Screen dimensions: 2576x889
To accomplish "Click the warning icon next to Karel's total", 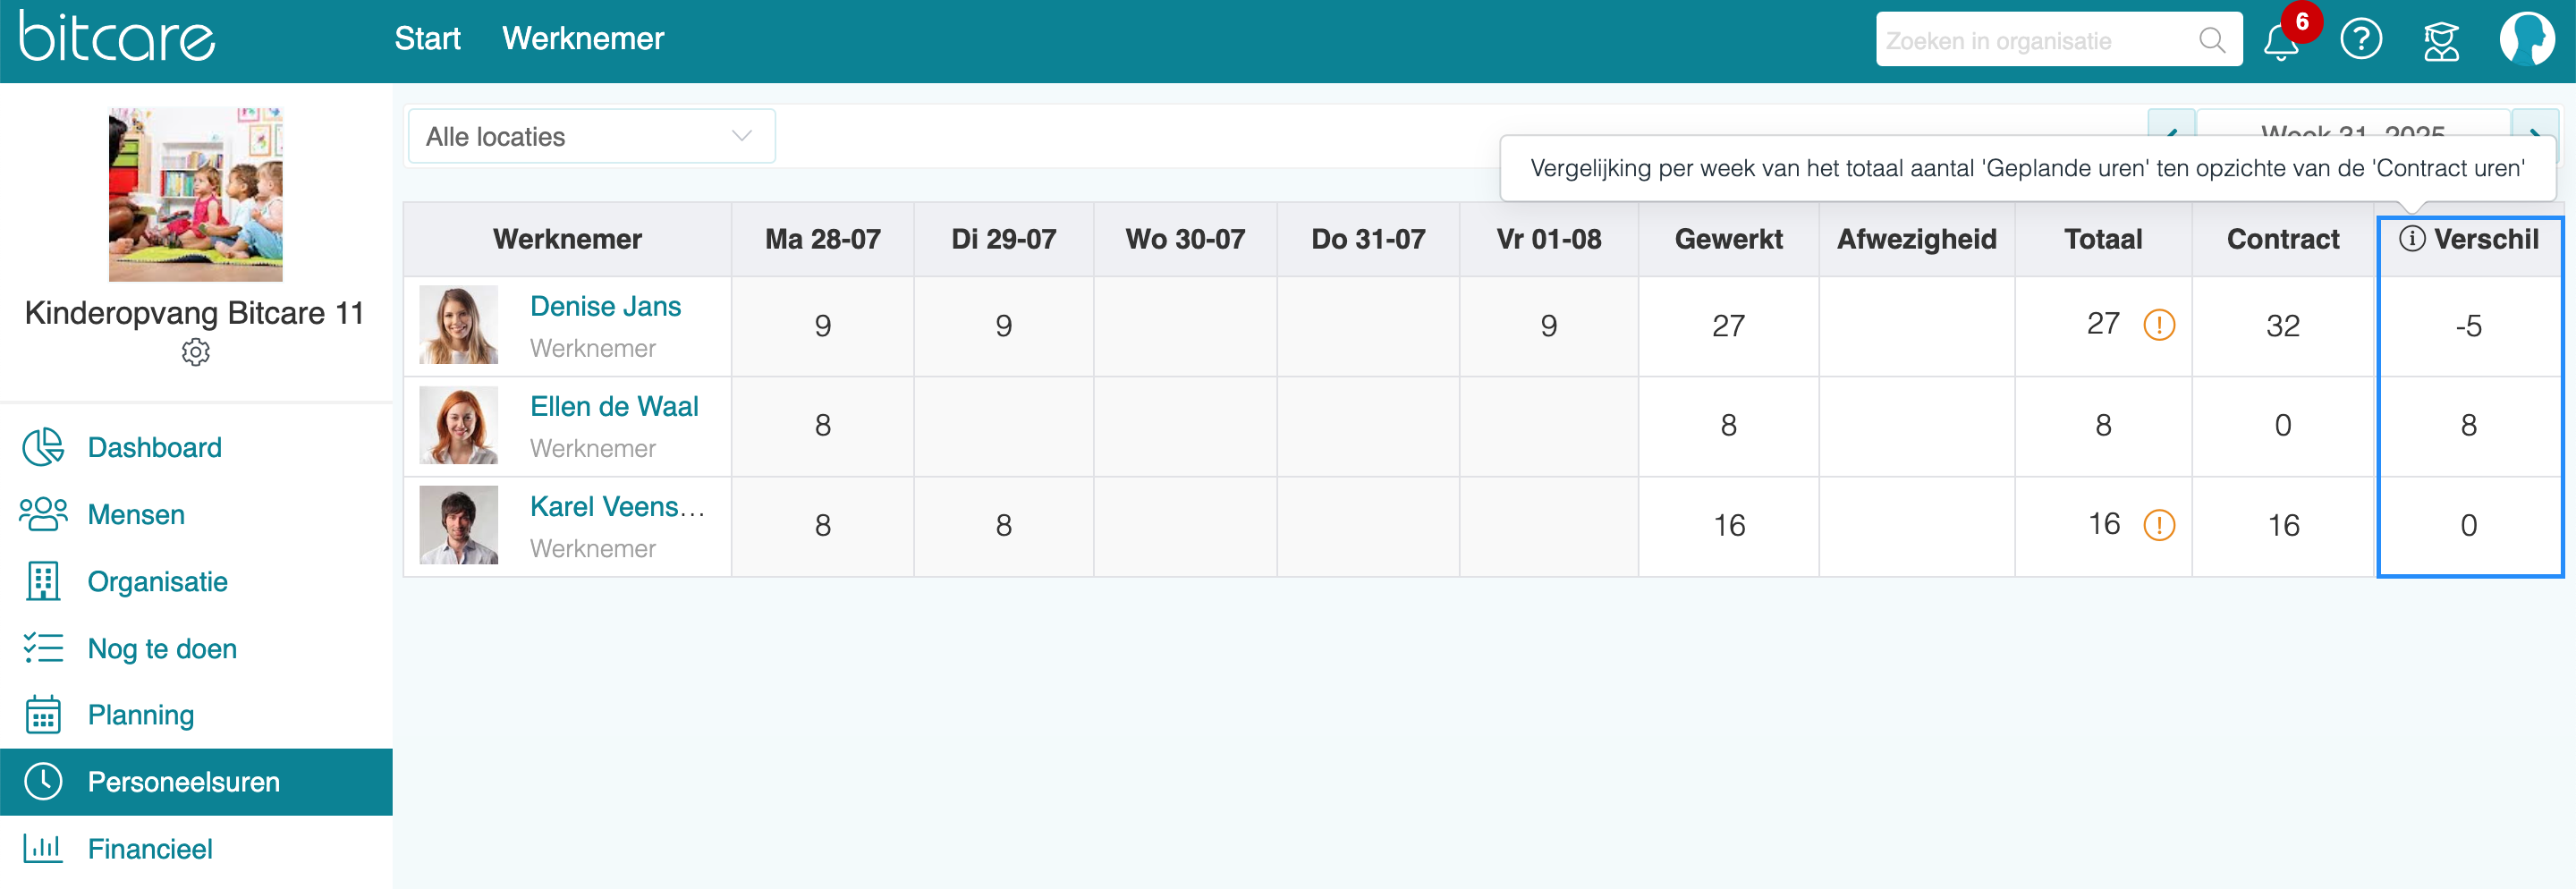I will point(2159,525).
